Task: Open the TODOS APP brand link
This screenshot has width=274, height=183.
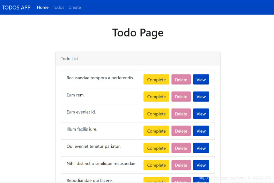Action: [16, 8]
